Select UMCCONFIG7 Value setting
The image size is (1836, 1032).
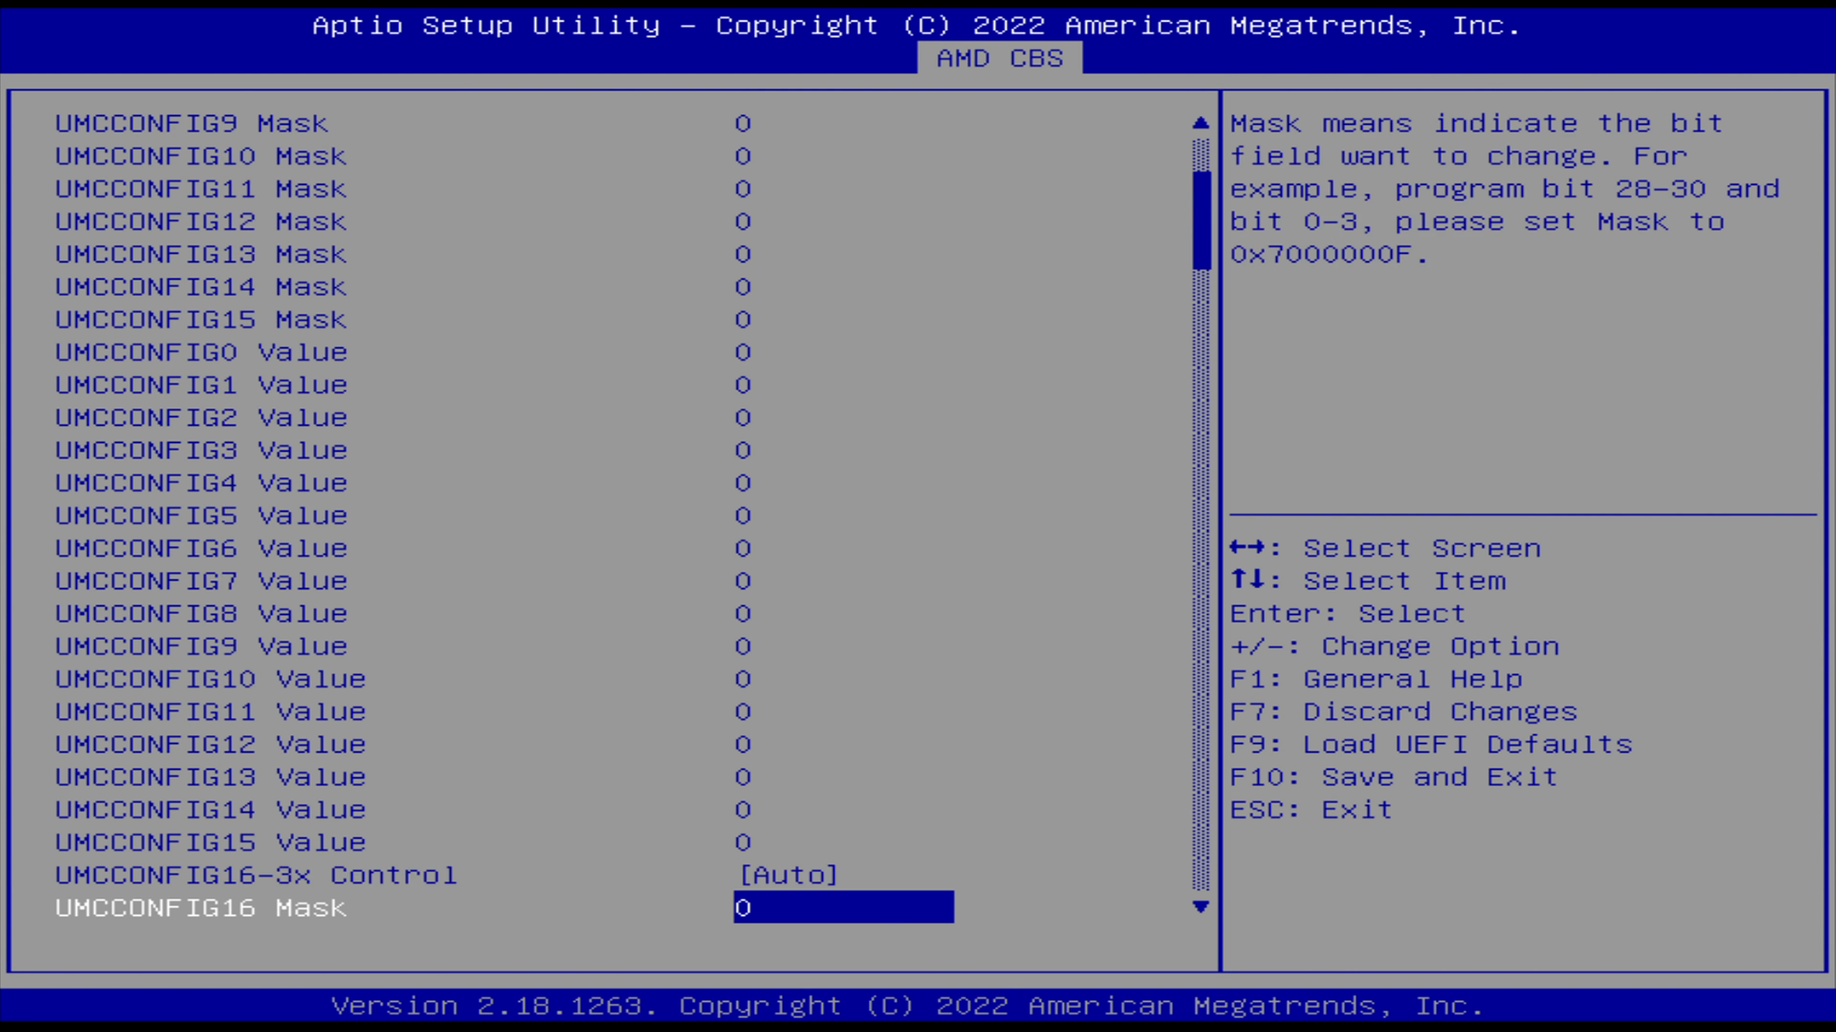point(201,581)
